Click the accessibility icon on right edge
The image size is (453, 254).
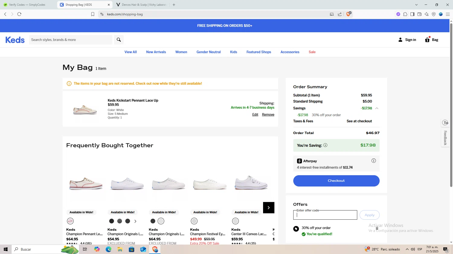pyautogui.click(x=445, y=122)
